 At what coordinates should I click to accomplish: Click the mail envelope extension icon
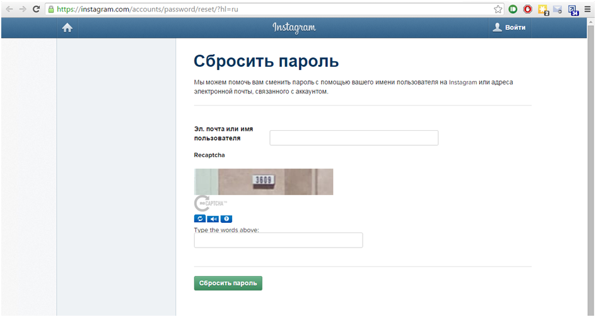click(x=558, y=10)
